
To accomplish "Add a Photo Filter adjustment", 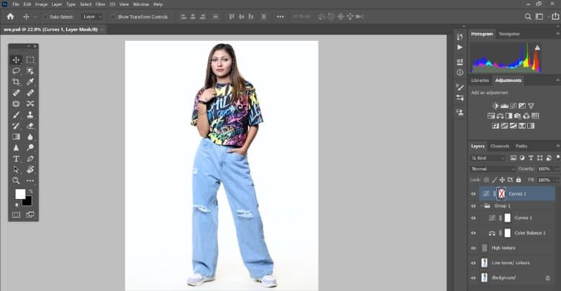I will [x=517, y=116].
